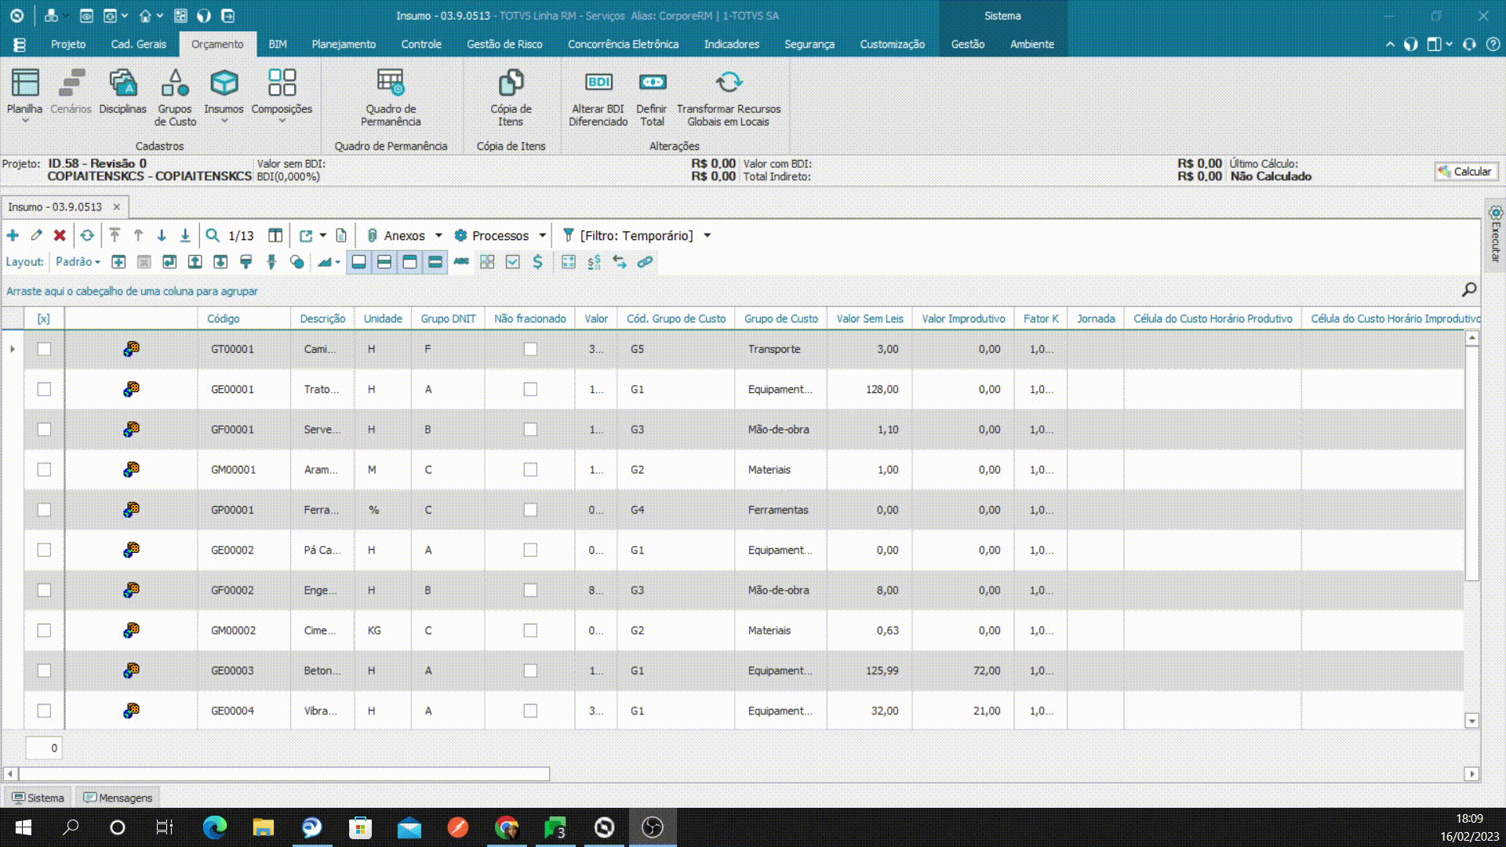Open Quadro de Permanência
Viewport: 1506px width, 847px height.
[391, 98]
